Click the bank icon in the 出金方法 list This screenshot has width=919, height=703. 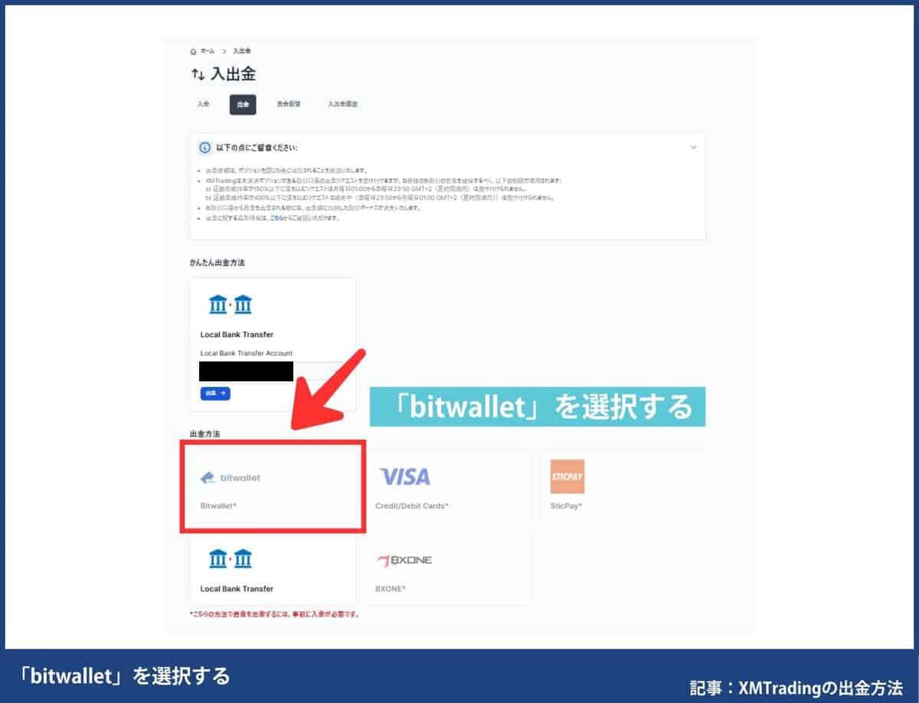pyautogui.click(x=231, y=560)
